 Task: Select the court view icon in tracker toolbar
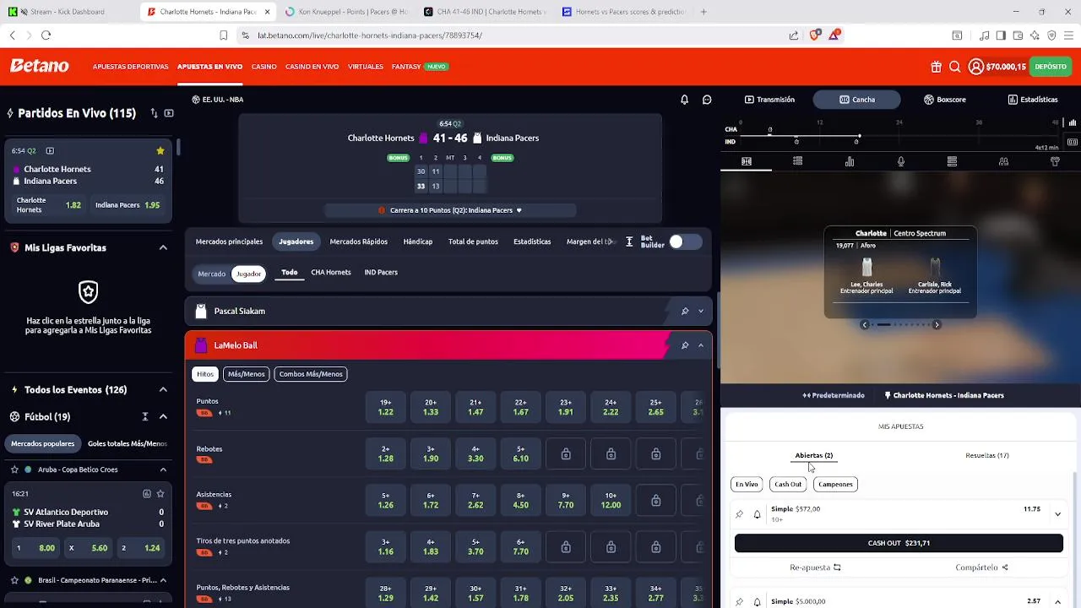(747, 161)
